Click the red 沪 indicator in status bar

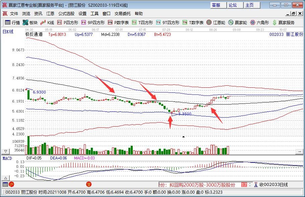point(11,184)
